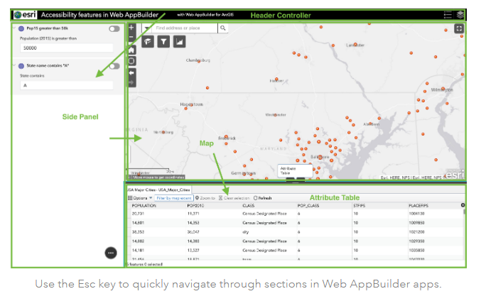Click the POP_CLASS column header

[x=308, y=205]
